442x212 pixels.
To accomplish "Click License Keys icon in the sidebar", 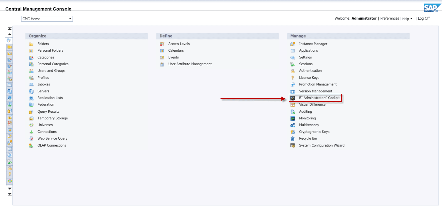I will [10, 175].
